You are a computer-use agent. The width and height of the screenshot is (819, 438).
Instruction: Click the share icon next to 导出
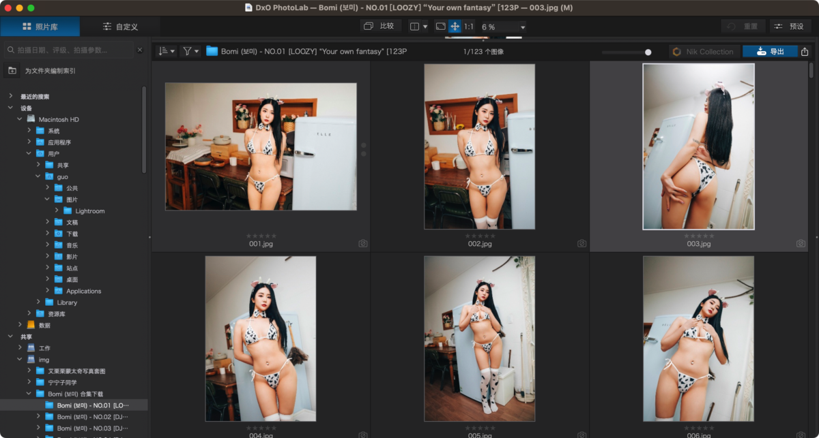click(x=805, y=51)
